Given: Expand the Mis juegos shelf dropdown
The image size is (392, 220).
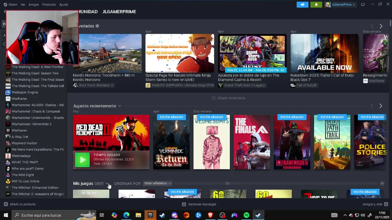Looking at the screenshot, I should click(107, 184).
